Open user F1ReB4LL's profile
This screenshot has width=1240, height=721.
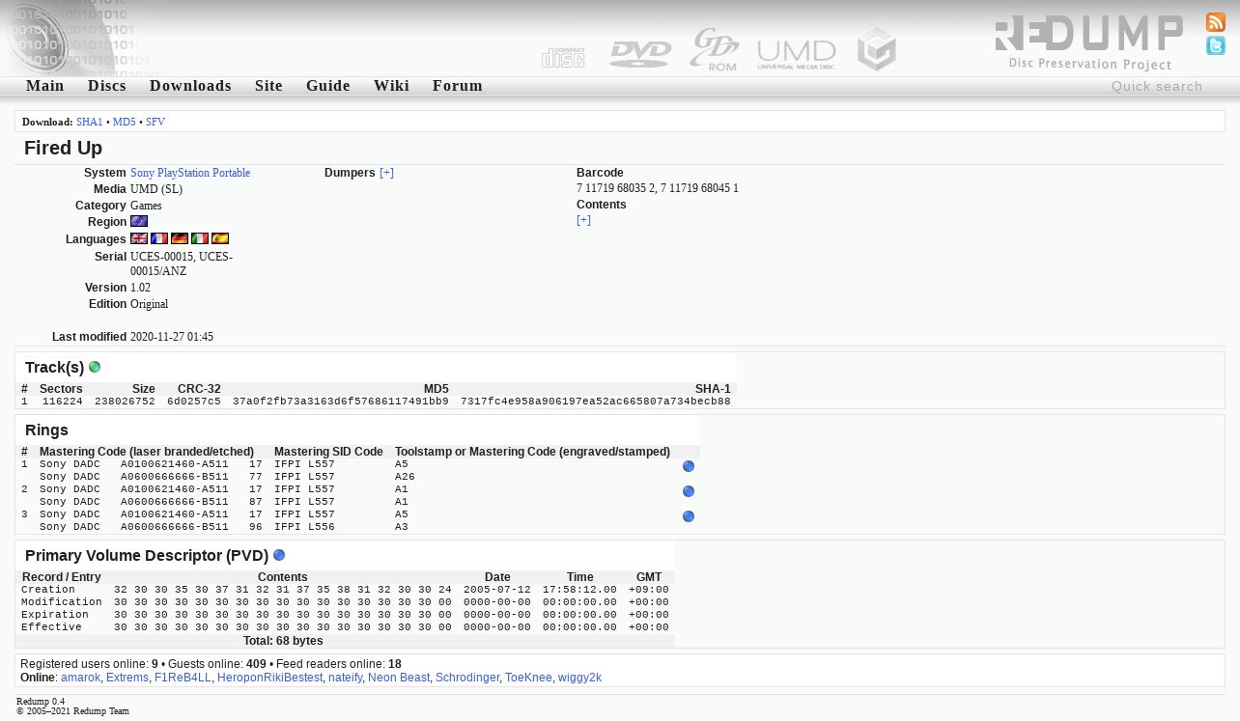(183, 678)
